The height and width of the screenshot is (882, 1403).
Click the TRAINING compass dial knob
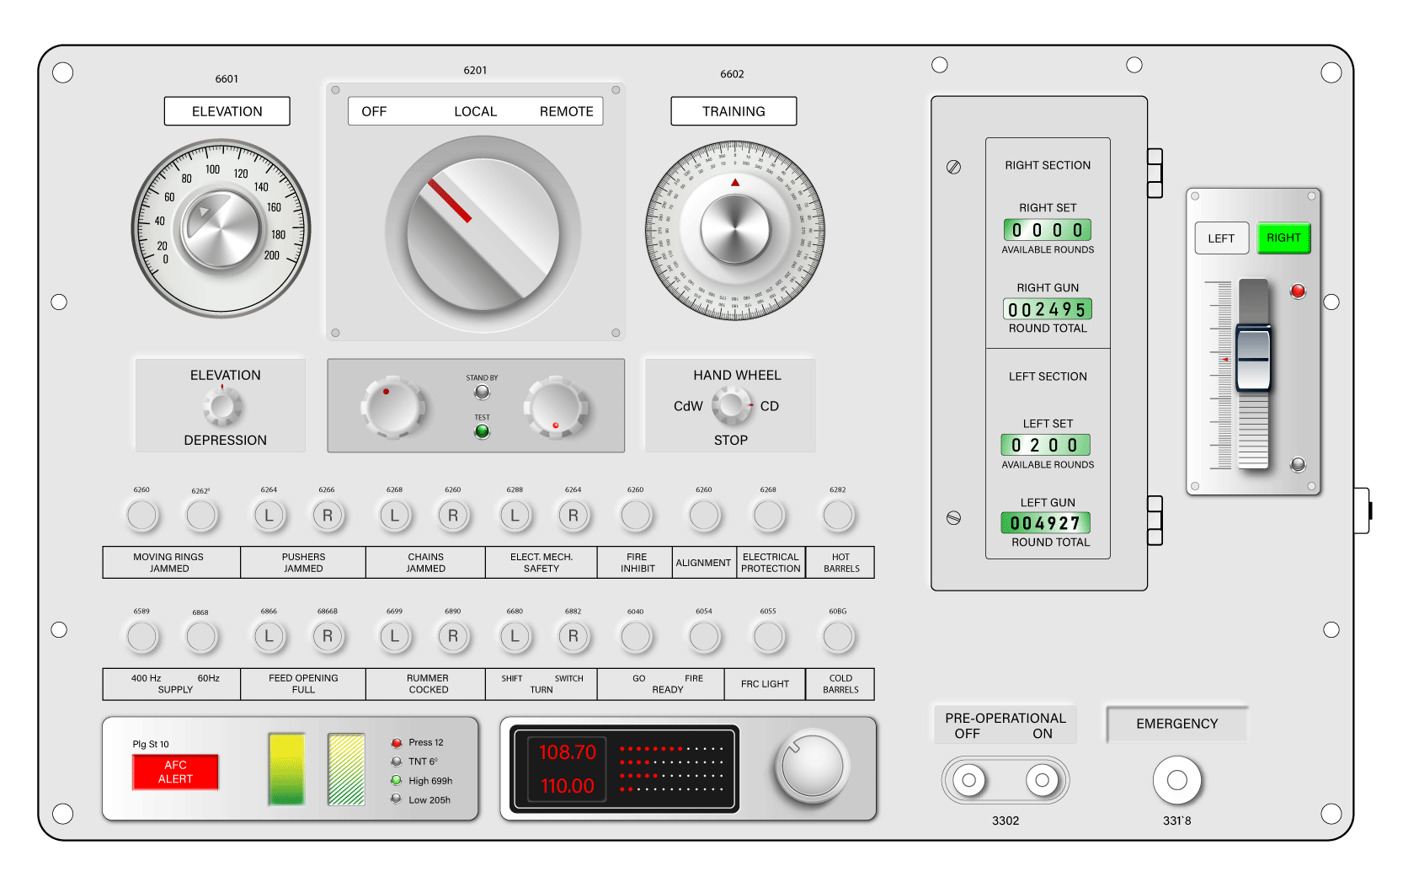click(735, 230)
